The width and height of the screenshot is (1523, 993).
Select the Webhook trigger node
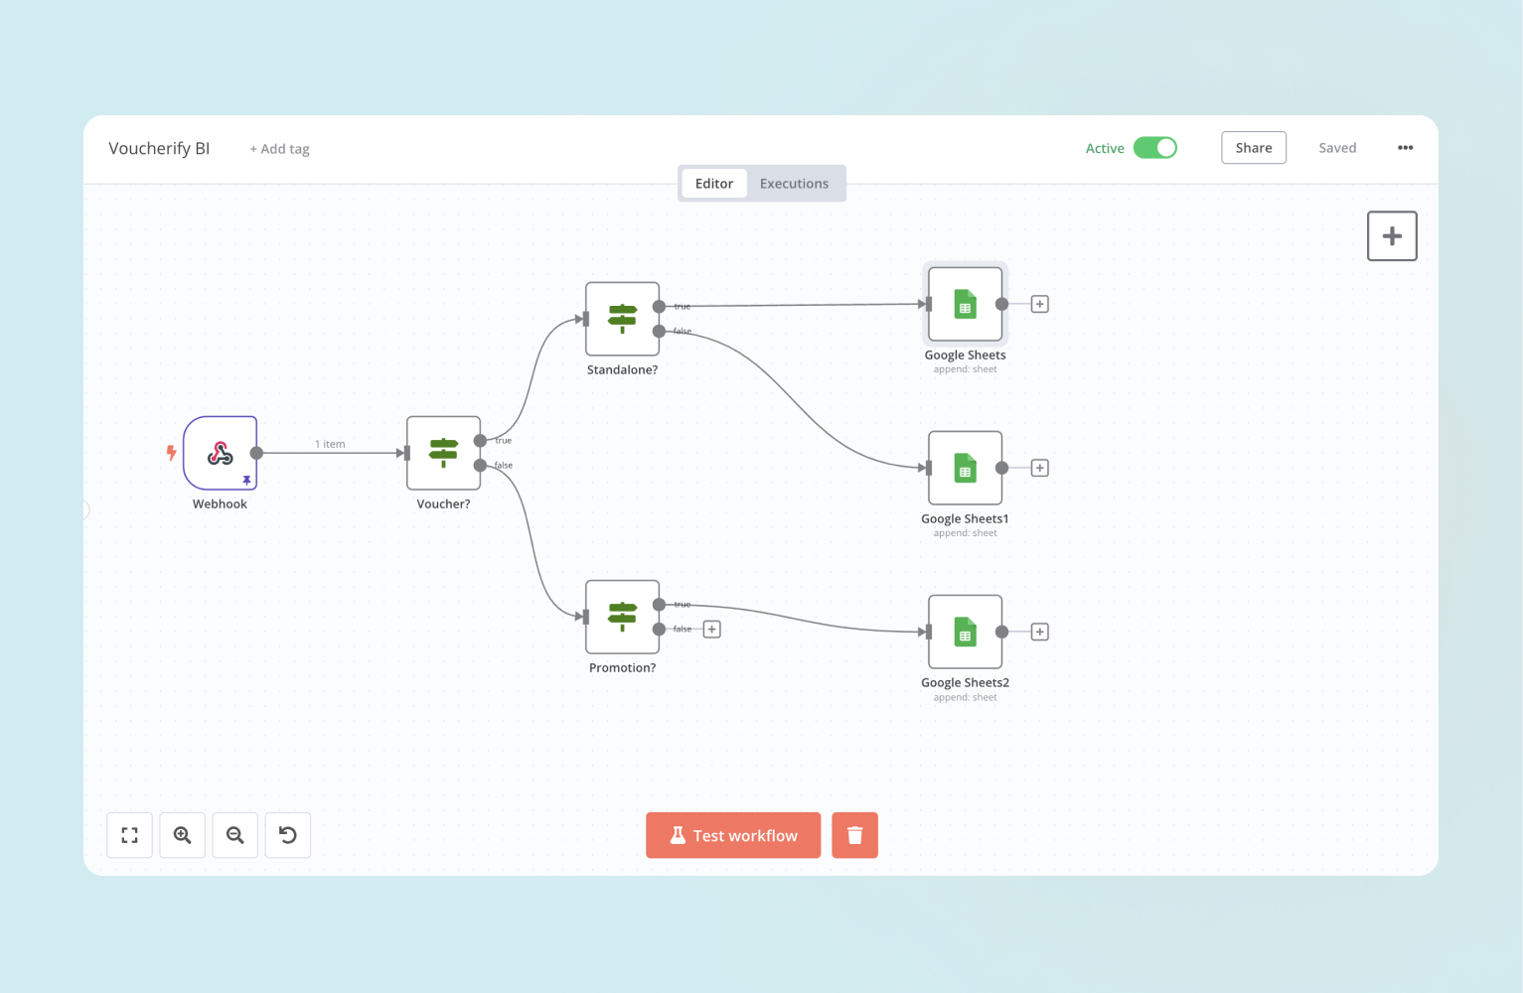point(220,454)
